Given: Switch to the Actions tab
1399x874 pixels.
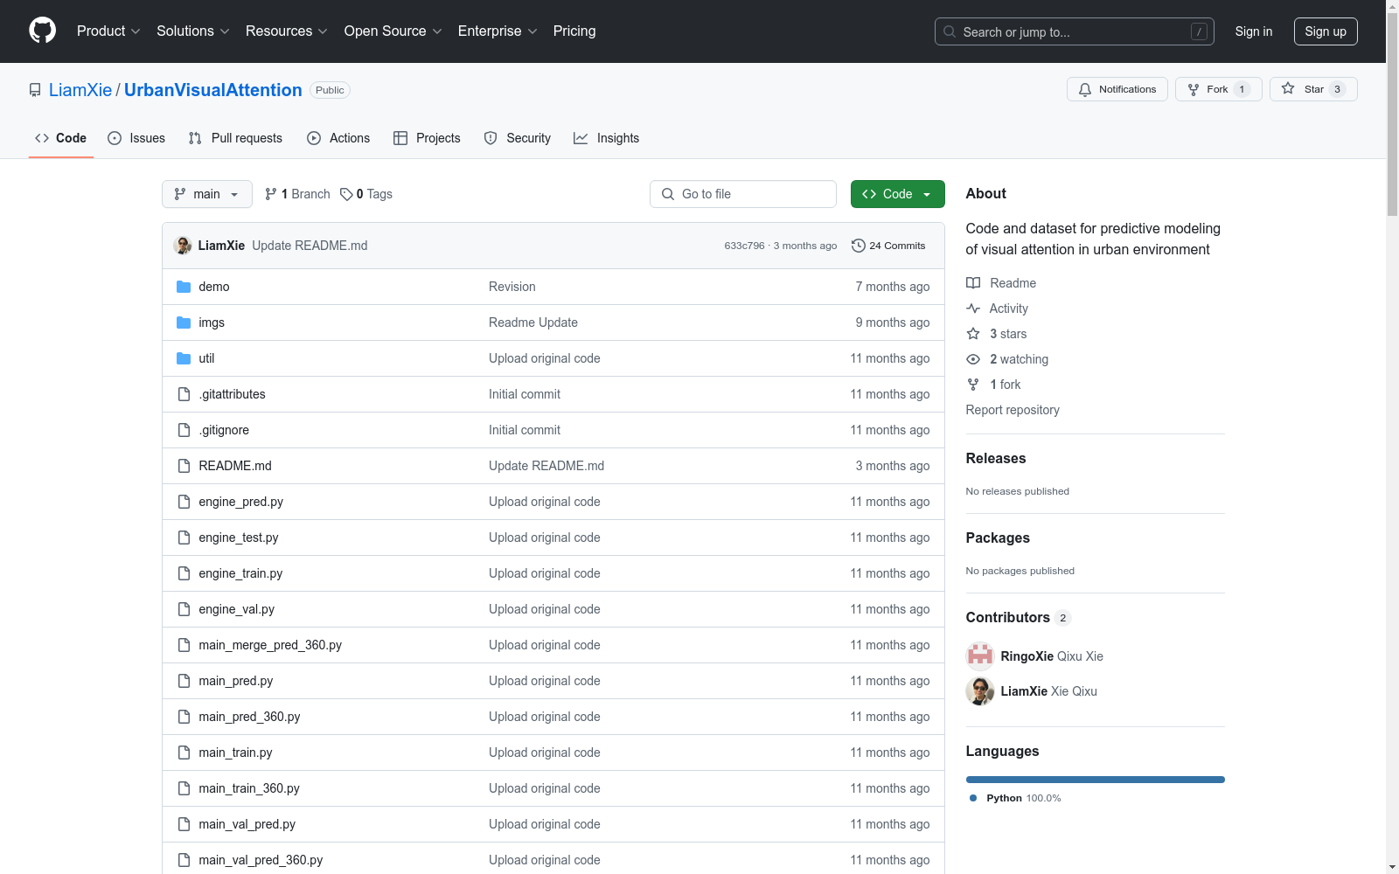Looking at the screenshot, I should 338,138.
